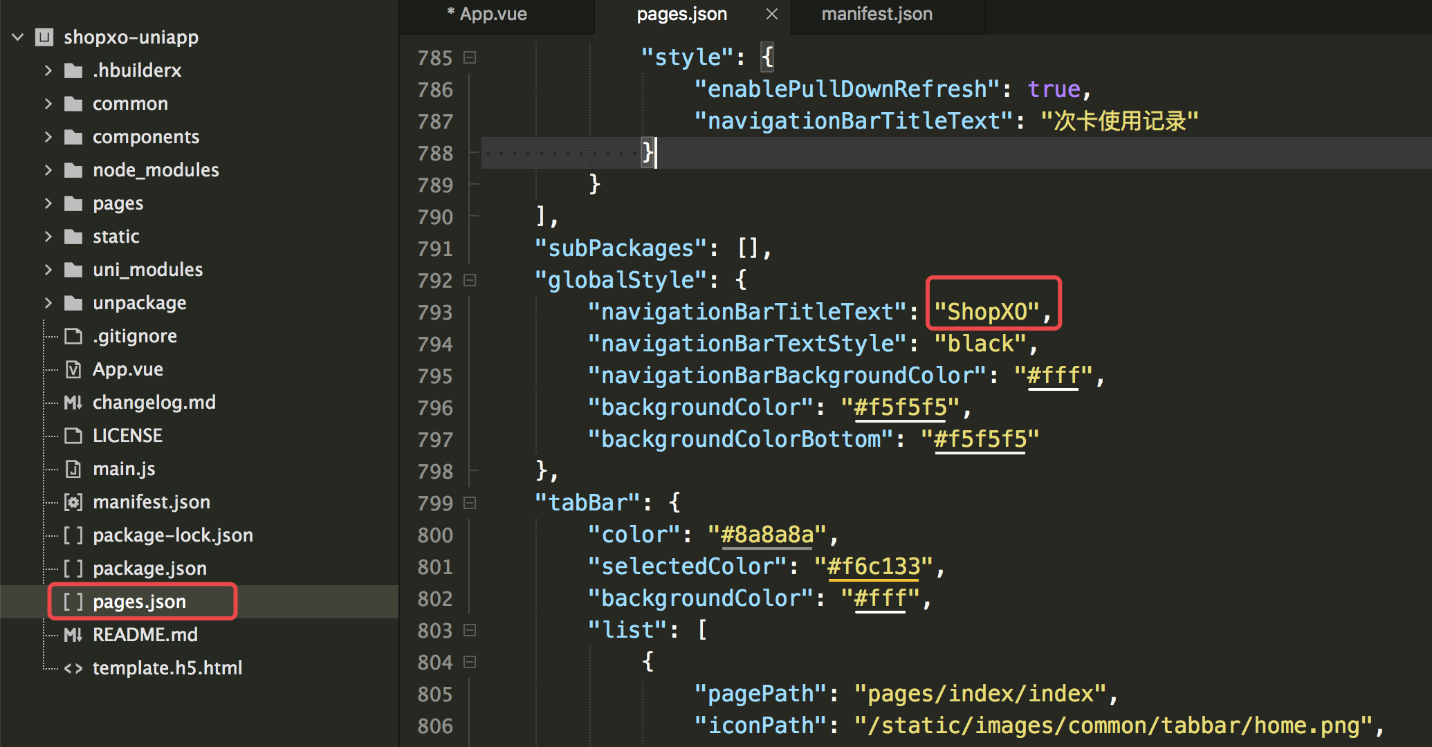This screenshot has height=747, width=1432.
Task: Click the changelog.md markdown file icon
Action: point(73,403)
